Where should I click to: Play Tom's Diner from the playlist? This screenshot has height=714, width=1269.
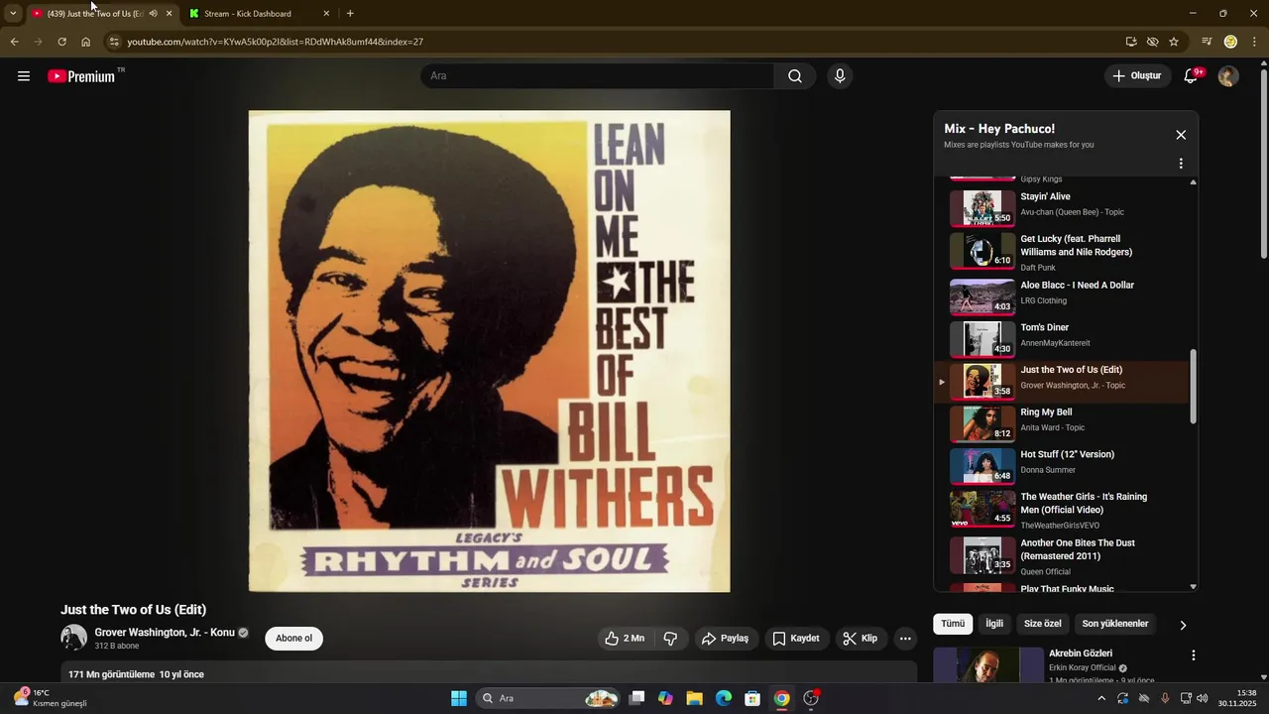(1063, 339)
